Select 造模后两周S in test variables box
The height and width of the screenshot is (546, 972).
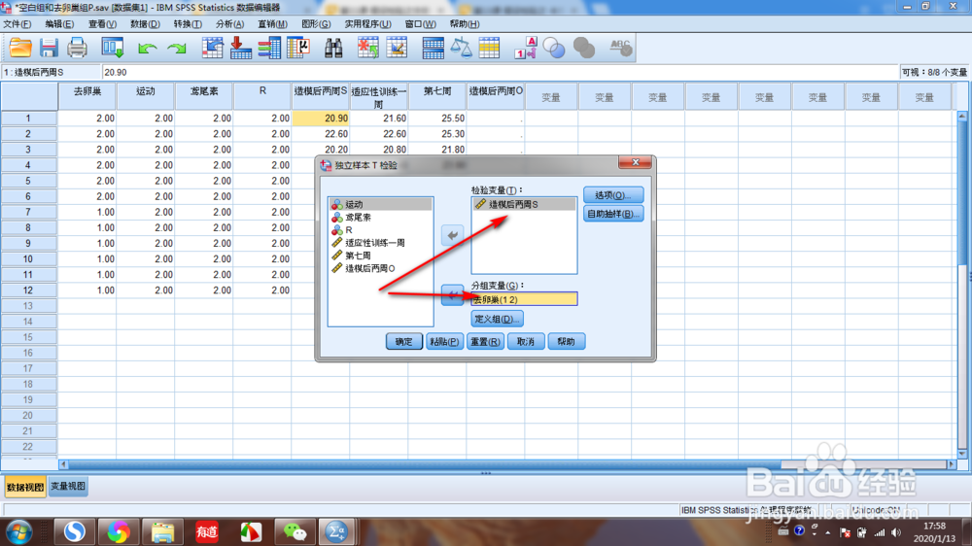click(524, 204)
